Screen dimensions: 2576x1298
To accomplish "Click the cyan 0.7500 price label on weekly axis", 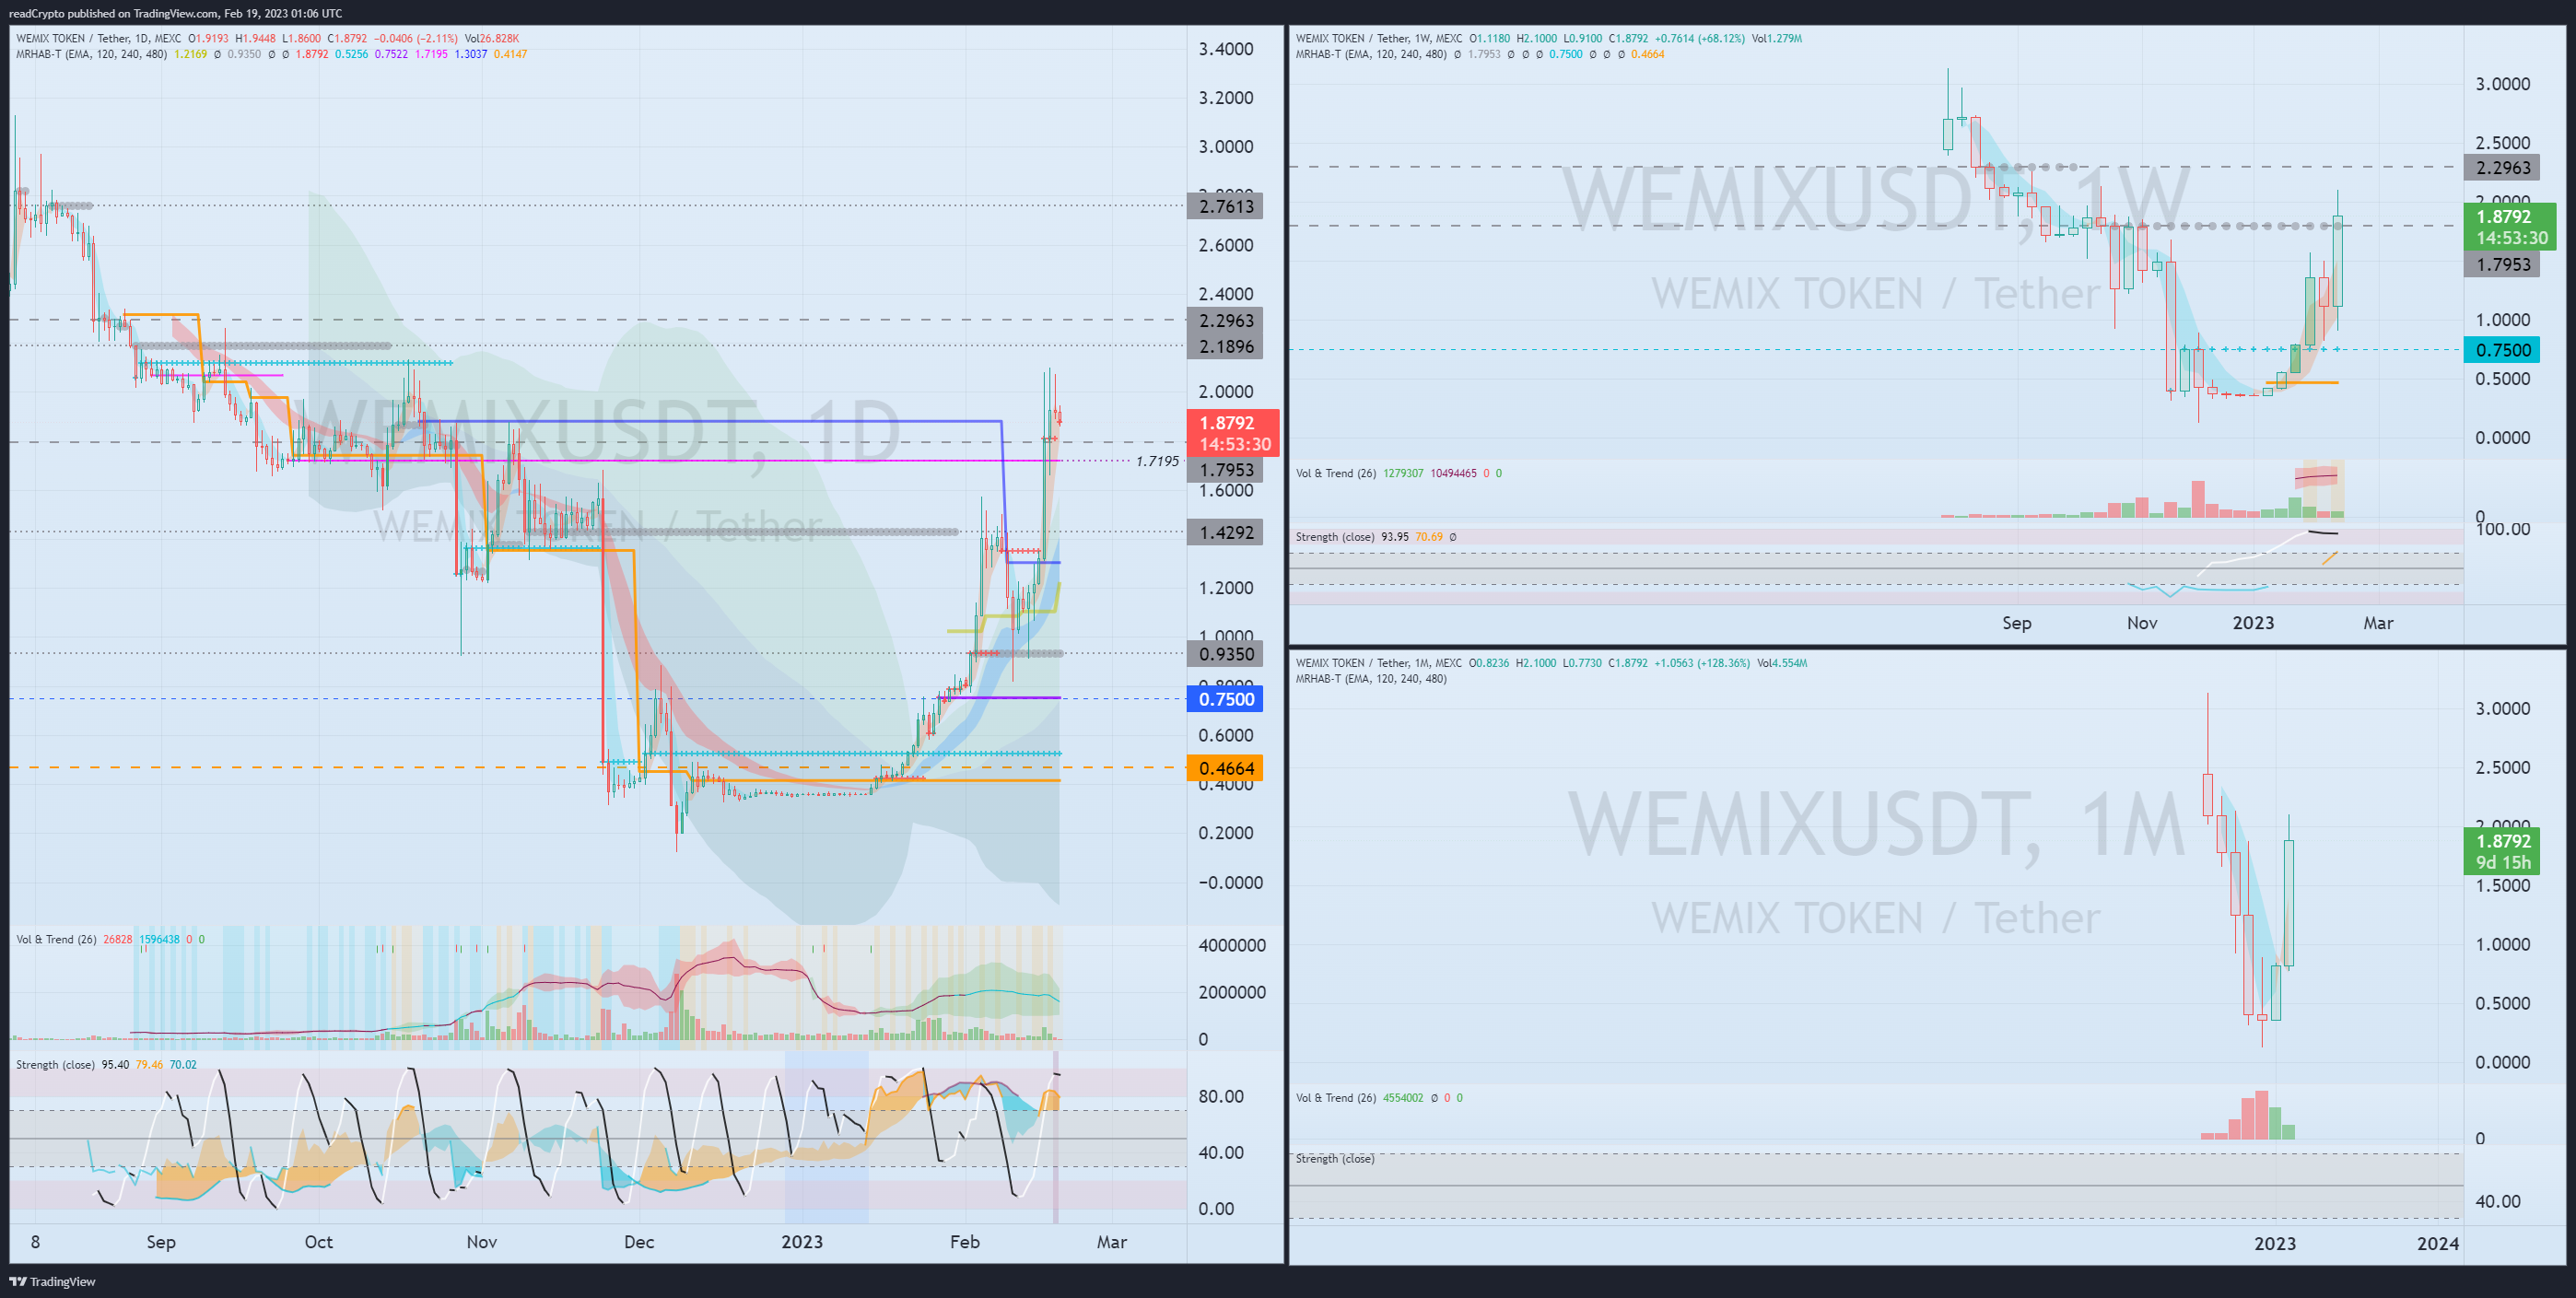I will point(2502,350).
